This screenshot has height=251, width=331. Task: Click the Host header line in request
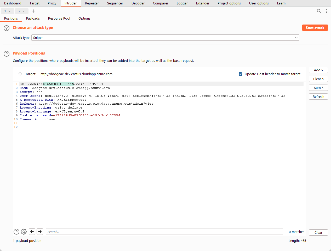coord(65,88)
